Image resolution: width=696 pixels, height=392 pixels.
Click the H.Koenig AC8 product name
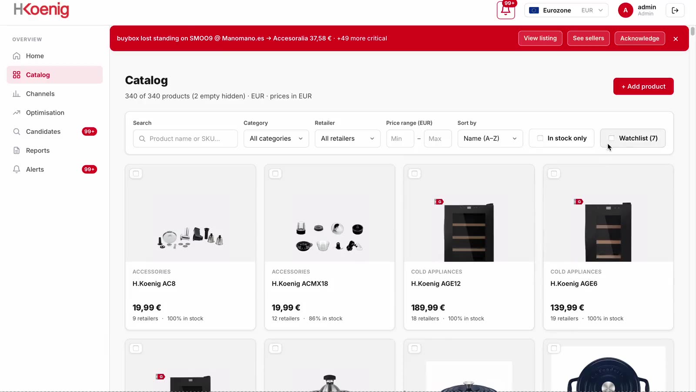click(154, 284)
